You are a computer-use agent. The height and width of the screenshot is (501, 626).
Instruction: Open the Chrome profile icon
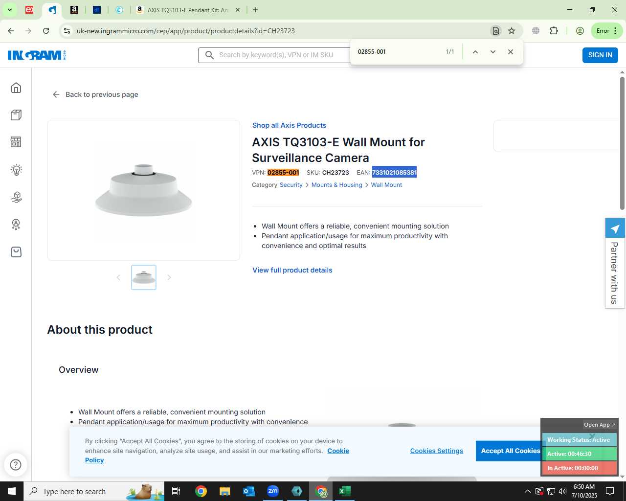(x=580, y=31)
